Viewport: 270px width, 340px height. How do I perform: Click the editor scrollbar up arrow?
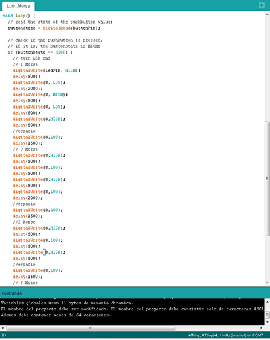point(267,14)
